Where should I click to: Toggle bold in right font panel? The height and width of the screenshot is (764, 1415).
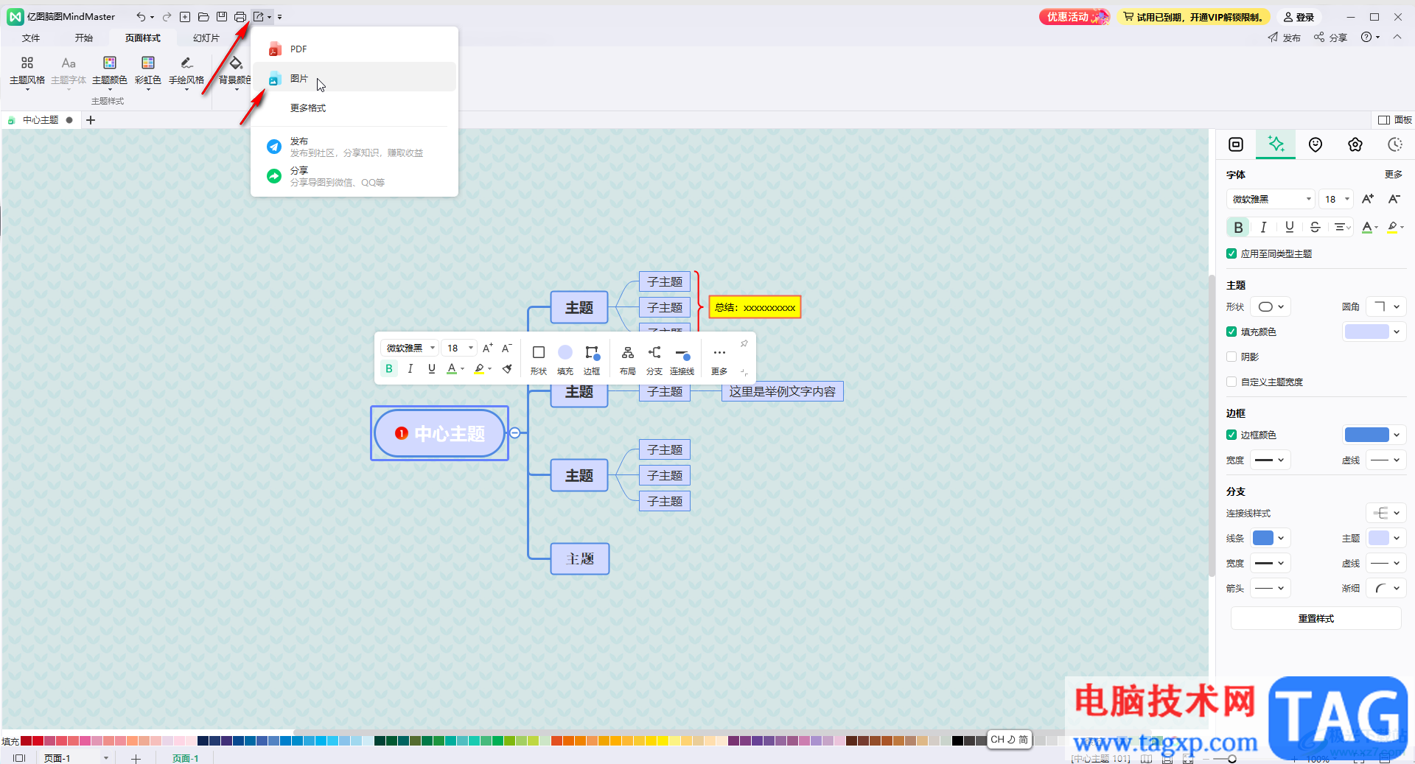click(1238, 228)
